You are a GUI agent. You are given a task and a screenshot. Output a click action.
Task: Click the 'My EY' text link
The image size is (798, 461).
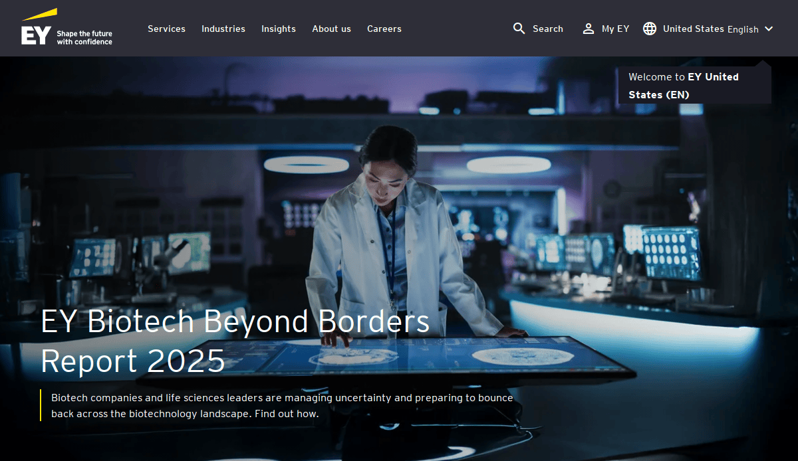615,29
